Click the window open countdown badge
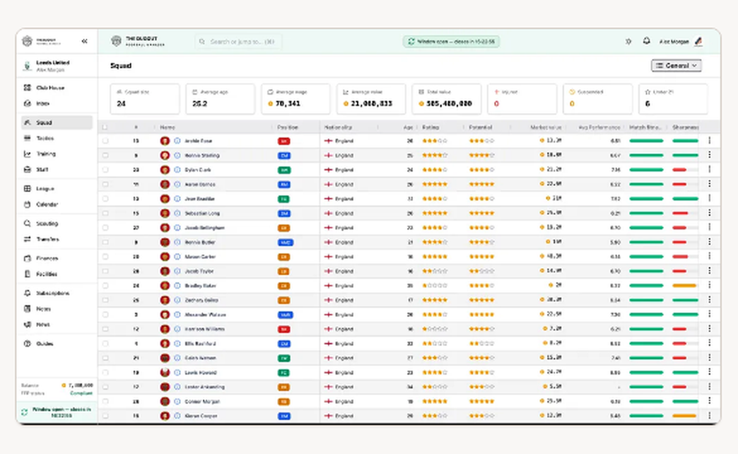The height and width of the screenshot is (454, 738). pos(452,42)
